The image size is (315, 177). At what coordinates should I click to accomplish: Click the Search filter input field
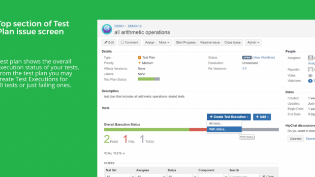click(244, 176)
